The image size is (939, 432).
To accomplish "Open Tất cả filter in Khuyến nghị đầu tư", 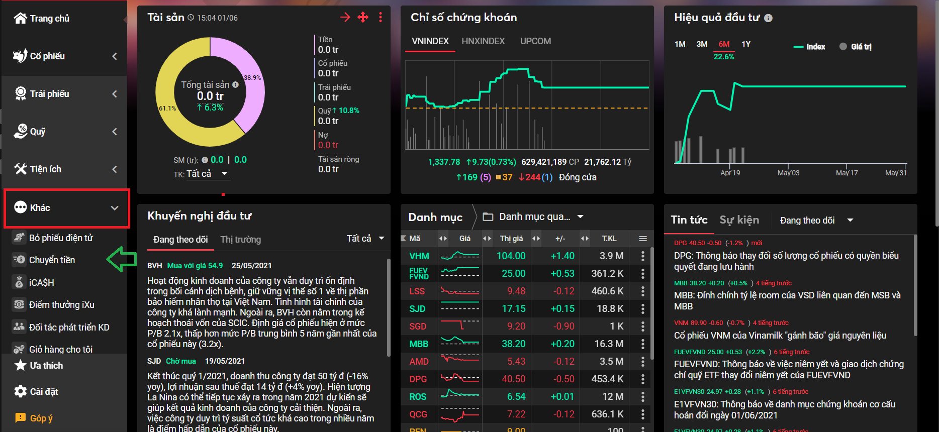I will 365,239.
